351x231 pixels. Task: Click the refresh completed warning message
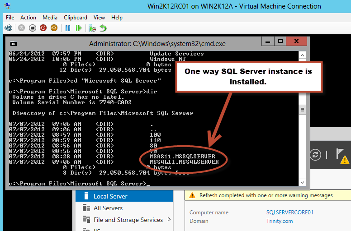(266, 195)
